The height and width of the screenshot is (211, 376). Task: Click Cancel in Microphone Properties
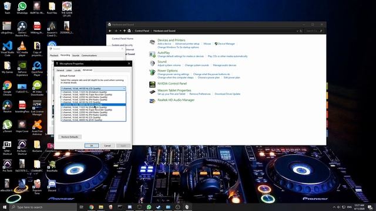point(107,145)
